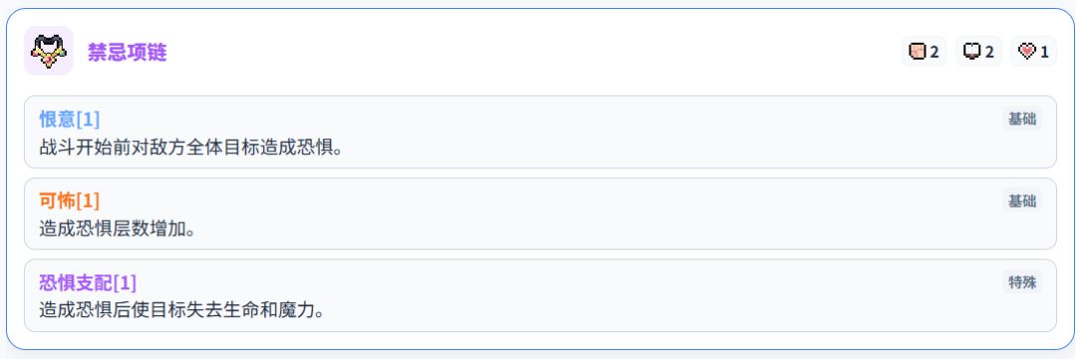The height and width of the screenshot is (359, 1076).
Task: Click number 2 beside the fist icon
Action: point(934,52)
